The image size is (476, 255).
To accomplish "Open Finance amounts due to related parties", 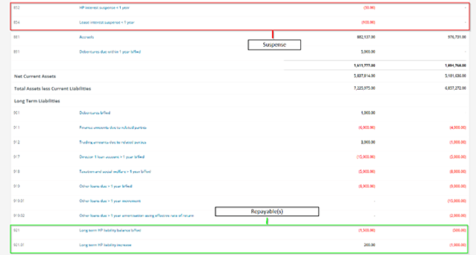I will pos(113,127).
